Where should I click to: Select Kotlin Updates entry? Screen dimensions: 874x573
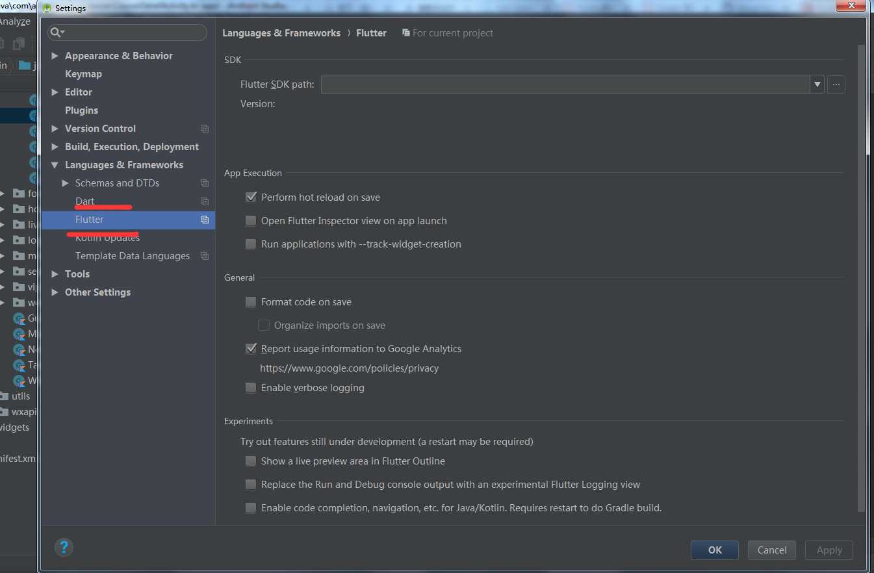tap(107, 238)
